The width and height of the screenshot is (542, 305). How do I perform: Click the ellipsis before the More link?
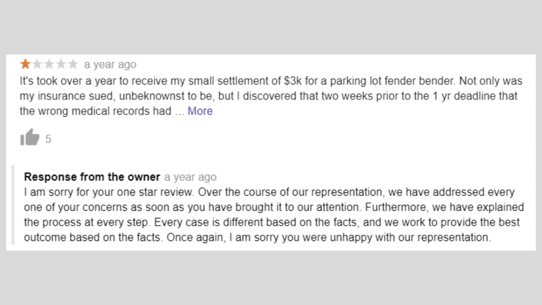(x=179, y=112)
